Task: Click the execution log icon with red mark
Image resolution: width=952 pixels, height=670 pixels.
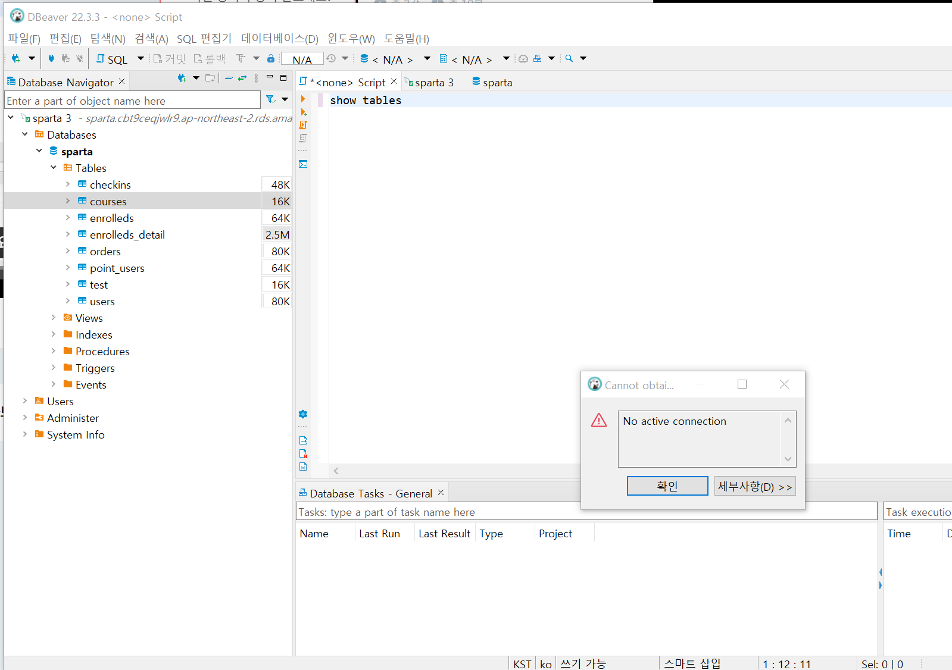Action: tap(303, 453)
